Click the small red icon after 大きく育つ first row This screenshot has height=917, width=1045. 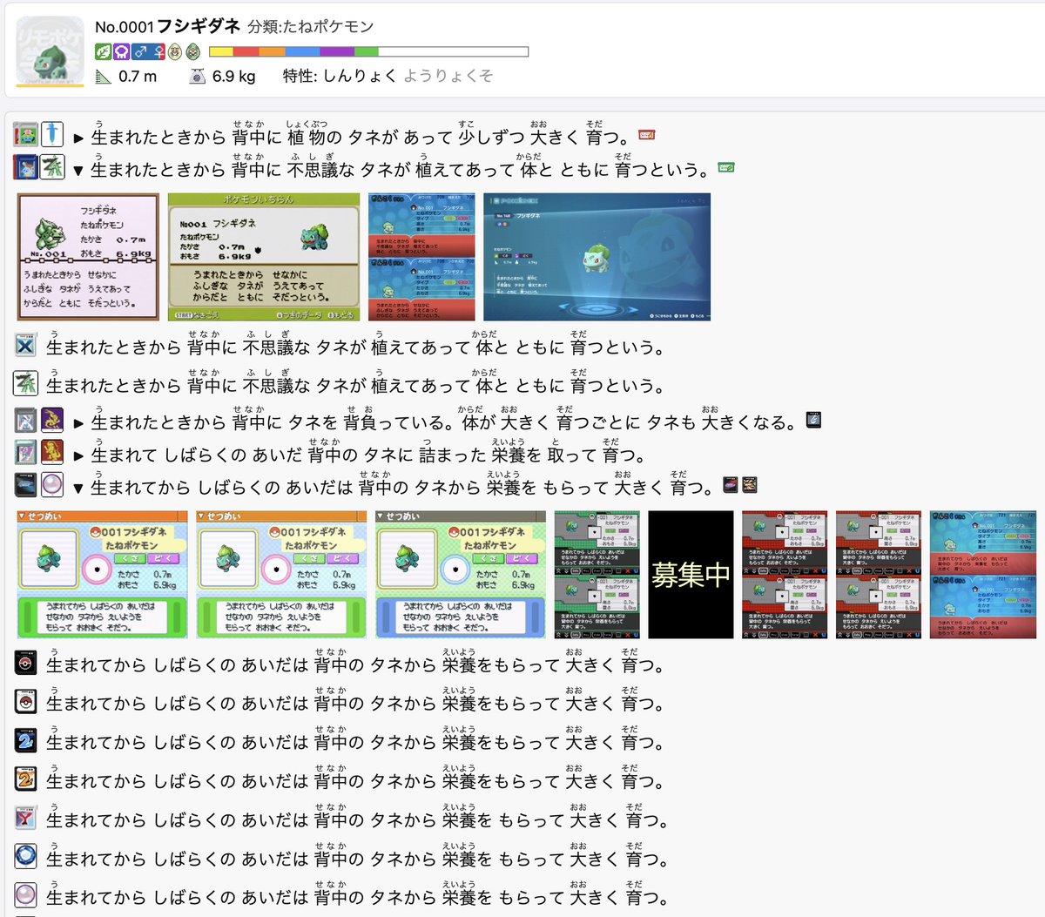coord(646,134)
